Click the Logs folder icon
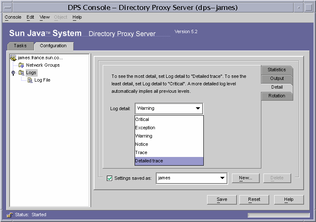Viewport: 316px width, 222px height. click(21, 72)
